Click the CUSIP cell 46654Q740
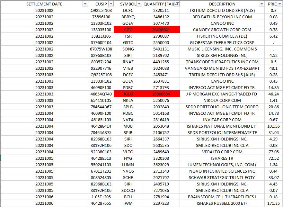283x207 pixels. click(x=101, y=94)
